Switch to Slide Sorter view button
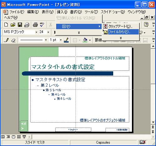Screen dimensions: 156x146 point(19,137)
